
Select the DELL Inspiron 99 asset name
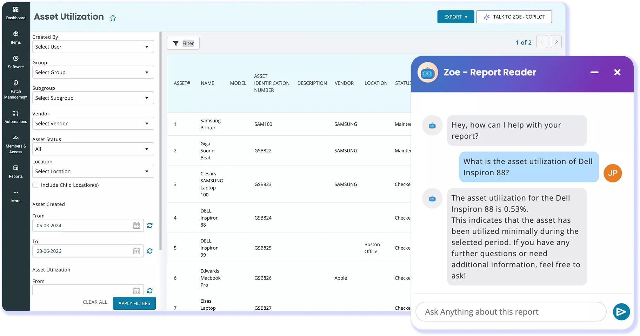(209, 248)
